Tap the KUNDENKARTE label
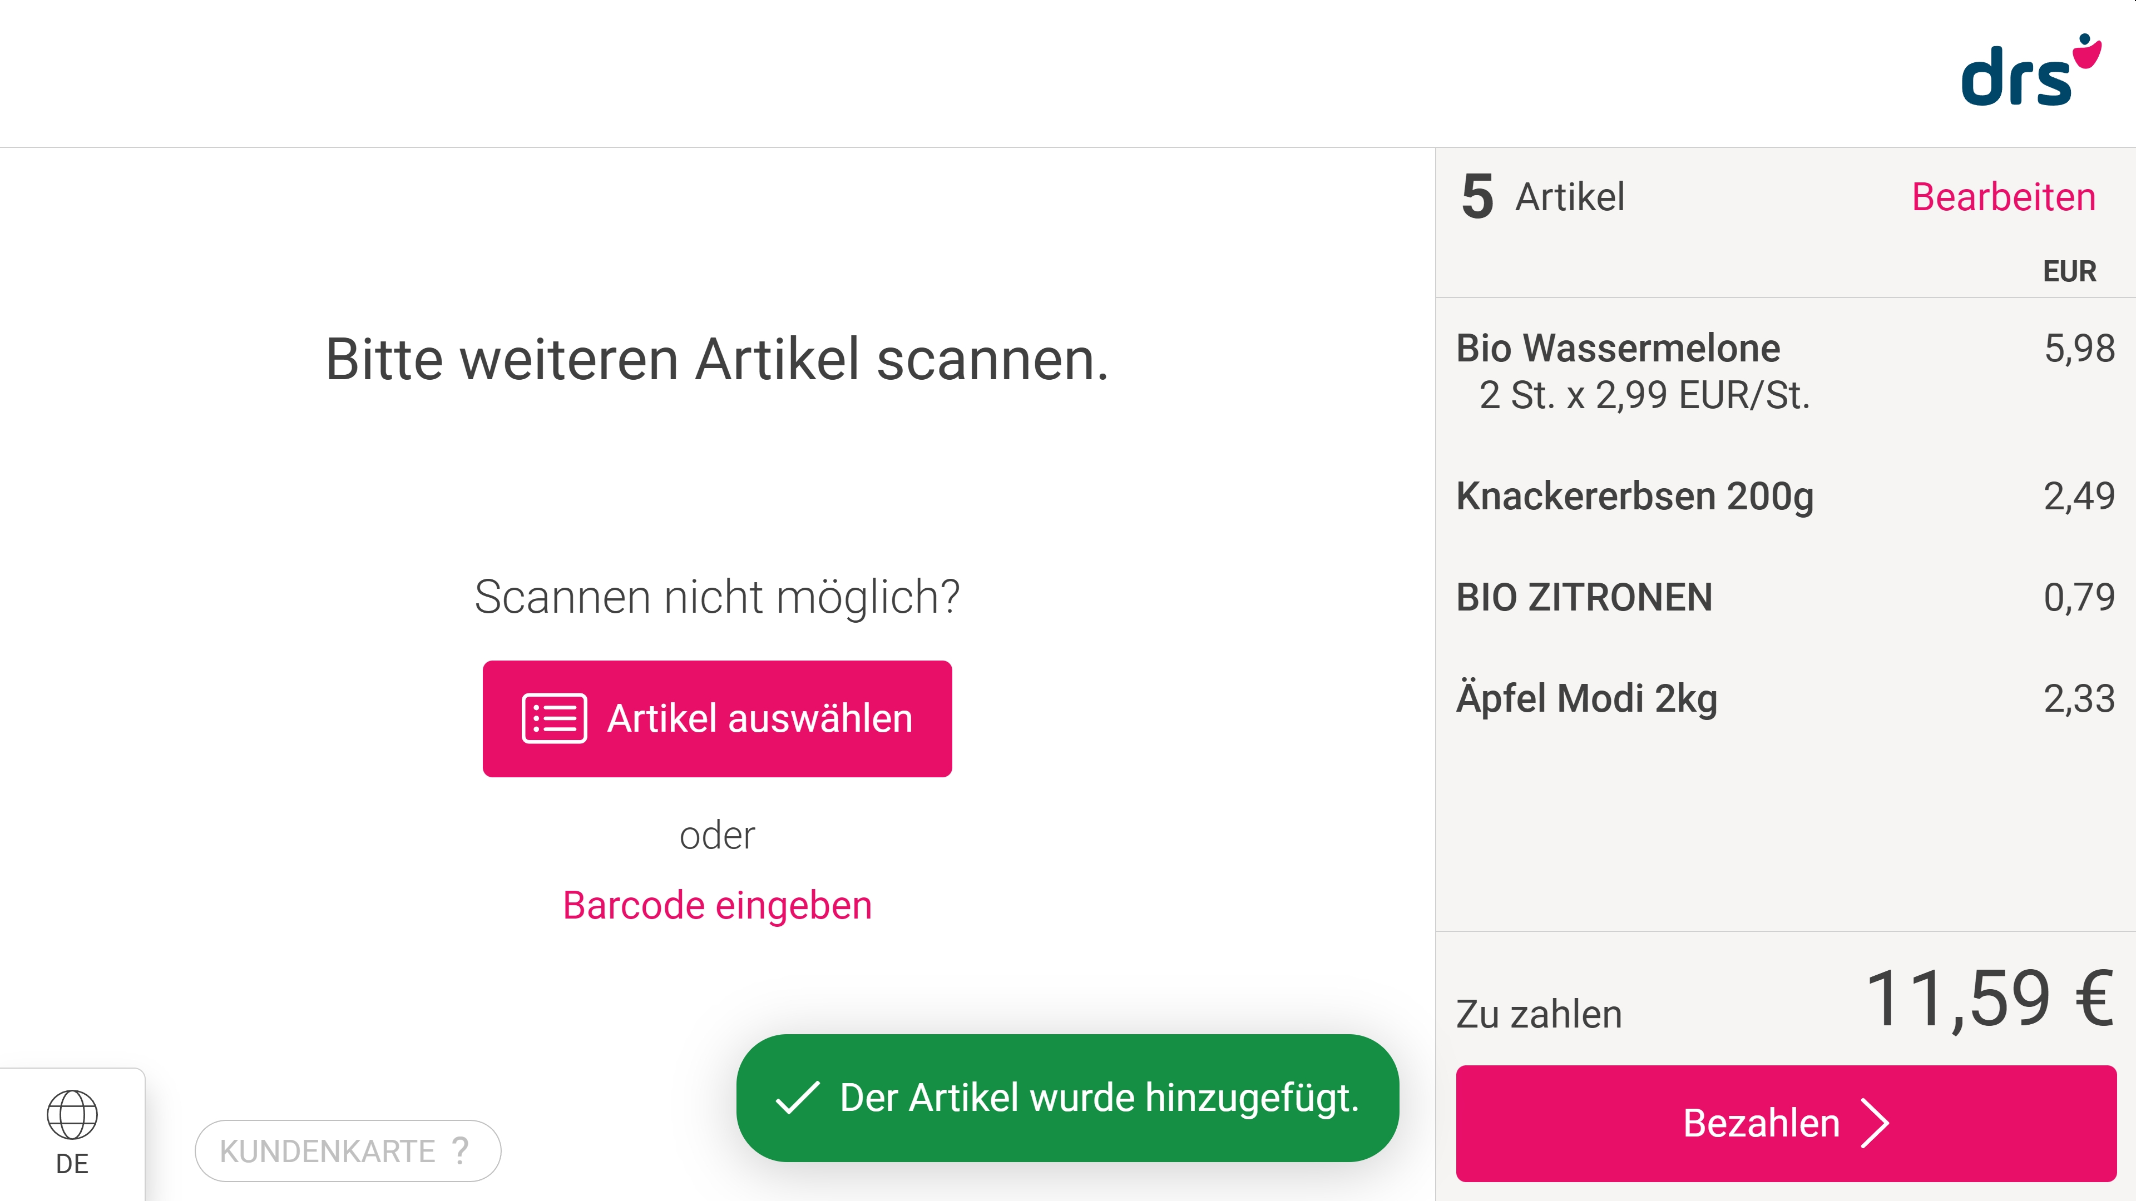 pos(327,1152)
